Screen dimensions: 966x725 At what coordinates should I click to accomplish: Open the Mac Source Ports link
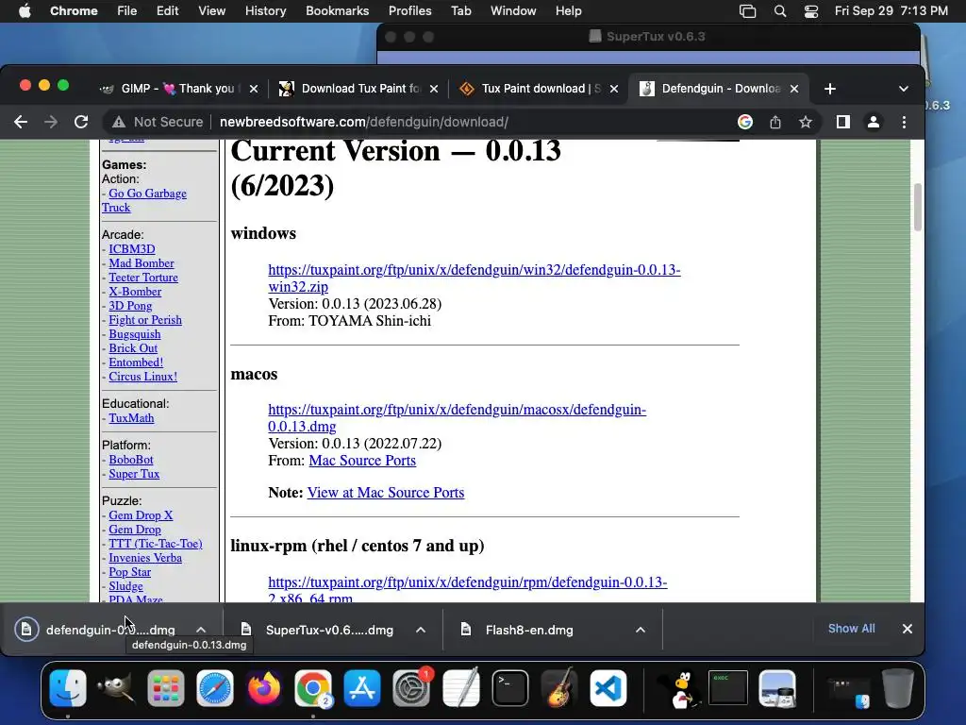click(362, 461)
